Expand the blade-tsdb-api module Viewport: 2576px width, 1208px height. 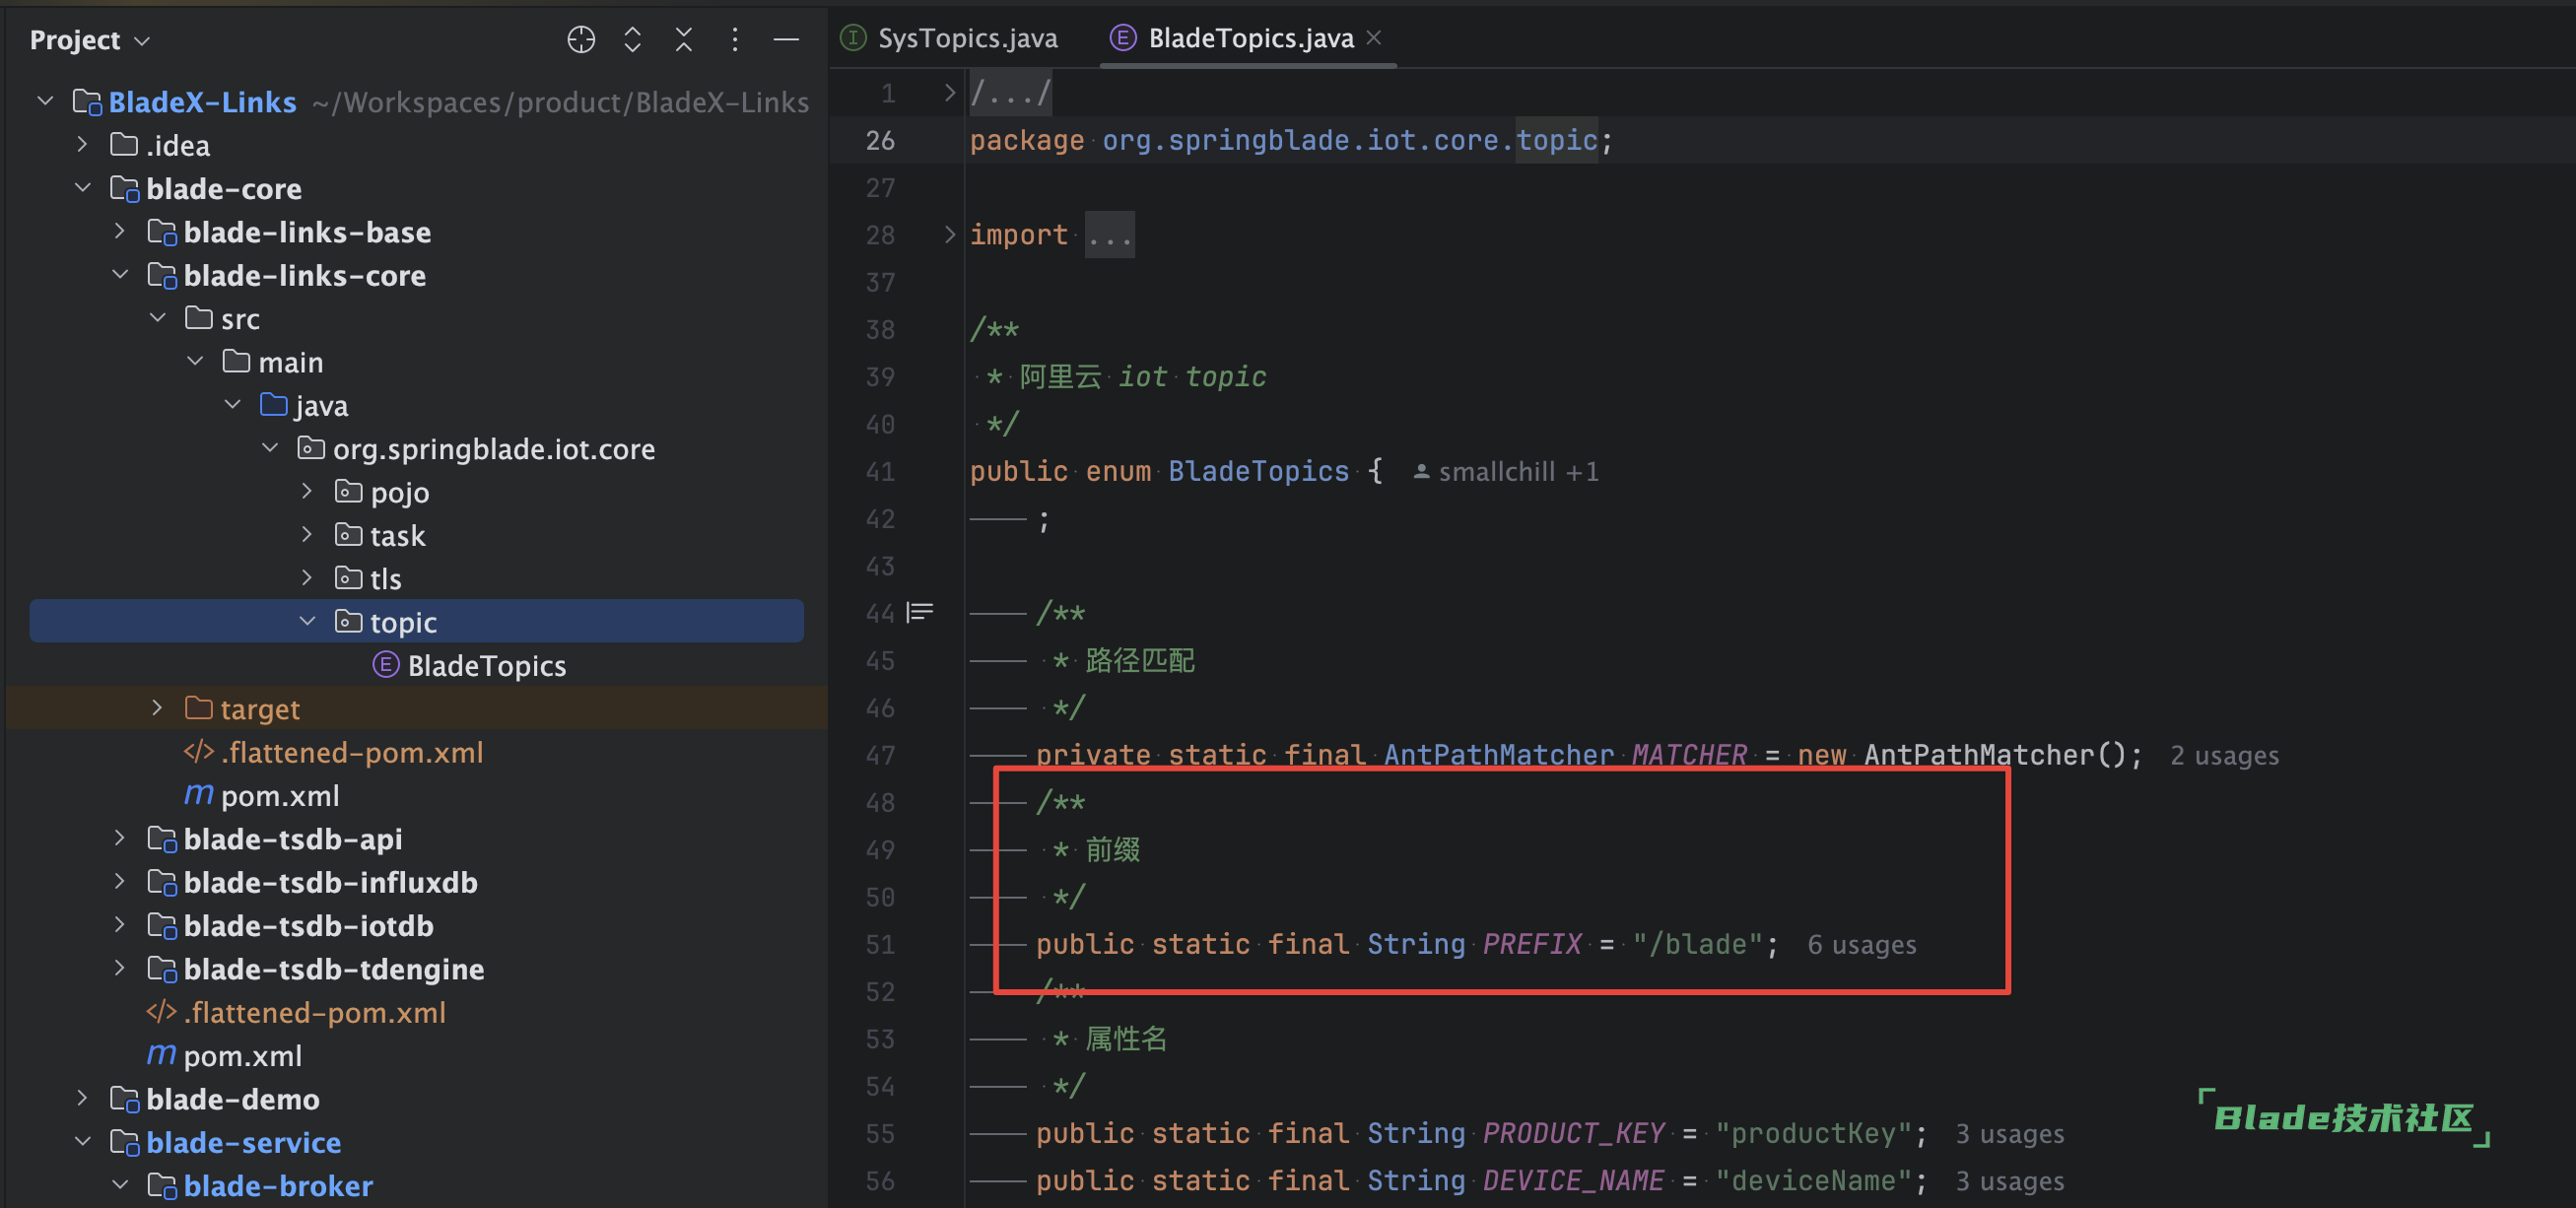(120, 838)
